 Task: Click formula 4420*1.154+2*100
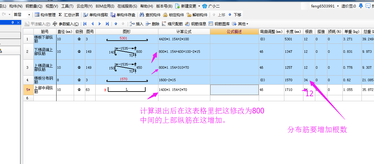pos(184,39)
